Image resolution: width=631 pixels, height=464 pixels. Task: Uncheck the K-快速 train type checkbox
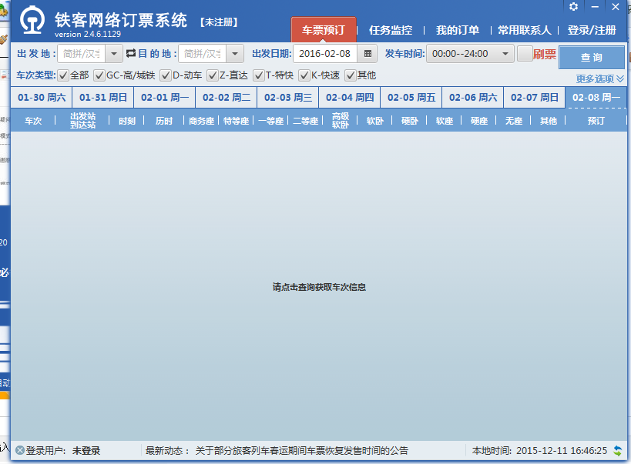pos(304,75)
